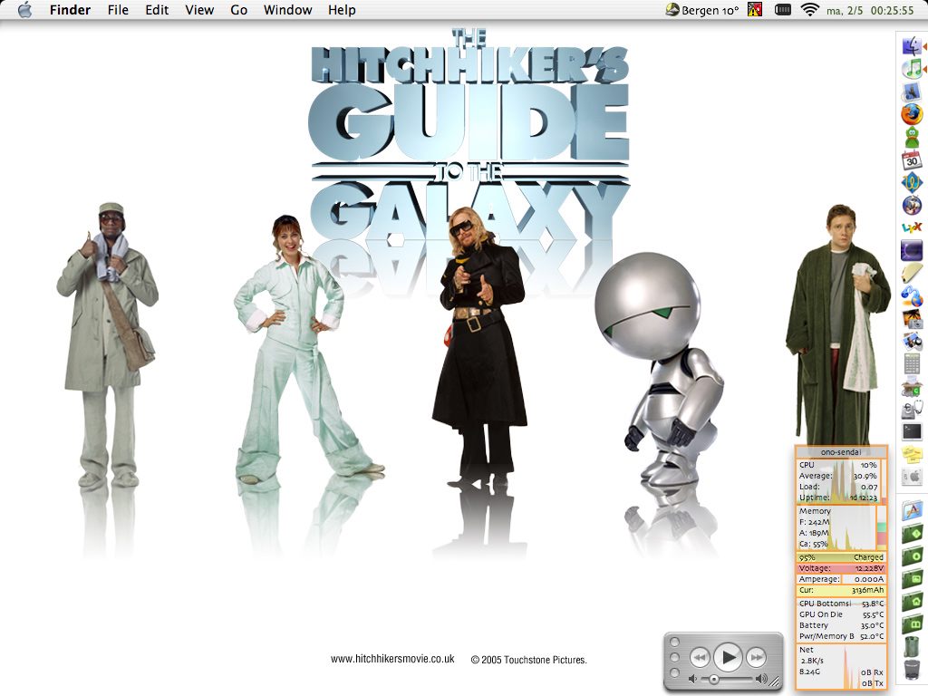This screenshot has height=696, width=928.
Task: Launch Preview from the Dock
Action: pos(912,342)
